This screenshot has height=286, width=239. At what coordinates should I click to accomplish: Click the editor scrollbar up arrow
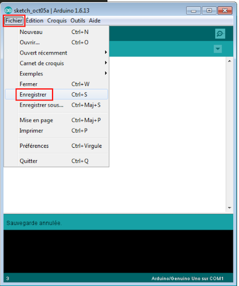click(229, 61)
